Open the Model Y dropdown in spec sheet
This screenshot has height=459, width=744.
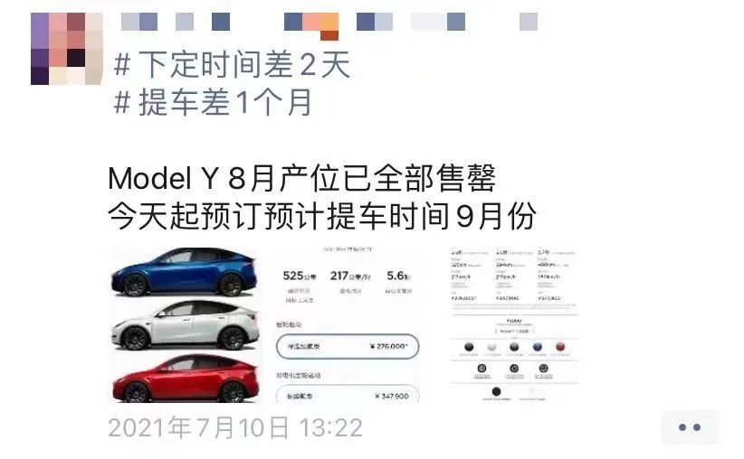point(514,331)
